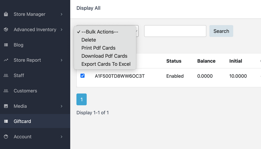Focus the gift card search text field
Screen dimensions: 261x149
(x=175, y=31)
